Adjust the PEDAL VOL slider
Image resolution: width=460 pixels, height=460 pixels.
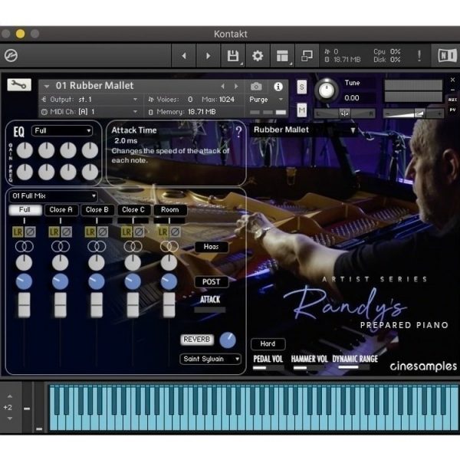point(268,367)
